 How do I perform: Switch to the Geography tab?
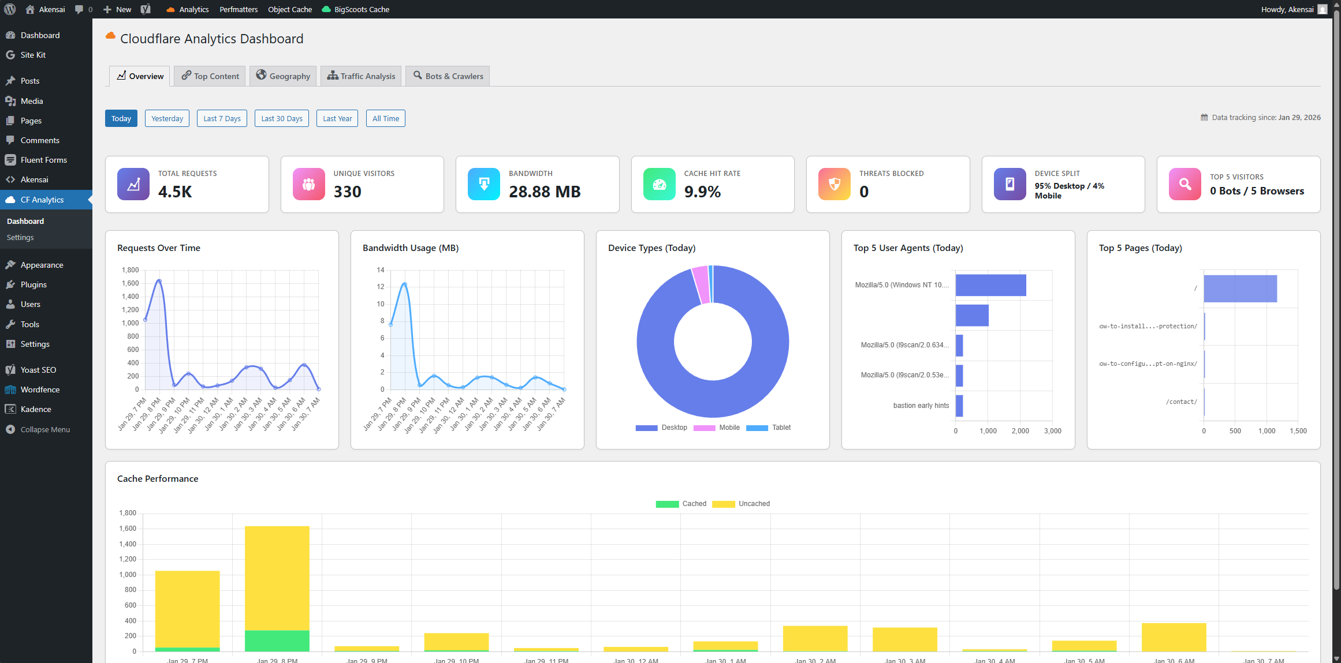pos(283,76)
